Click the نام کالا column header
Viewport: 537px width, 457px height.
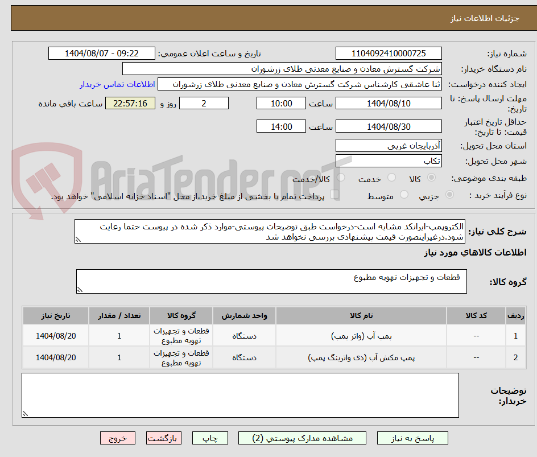point(362,315)
